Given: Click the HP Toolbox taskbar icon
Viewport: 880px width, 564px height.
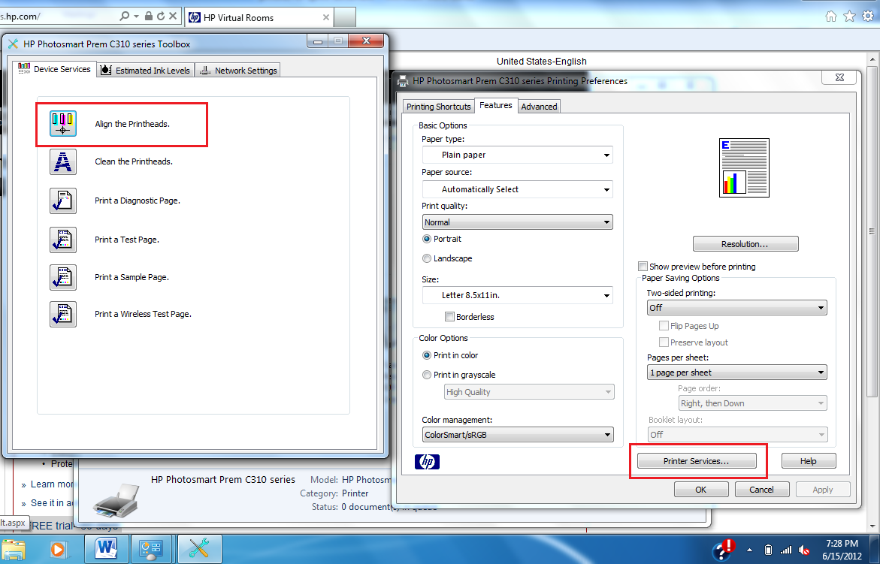Looking at the screenshot, I should click(x=199, y=548).
